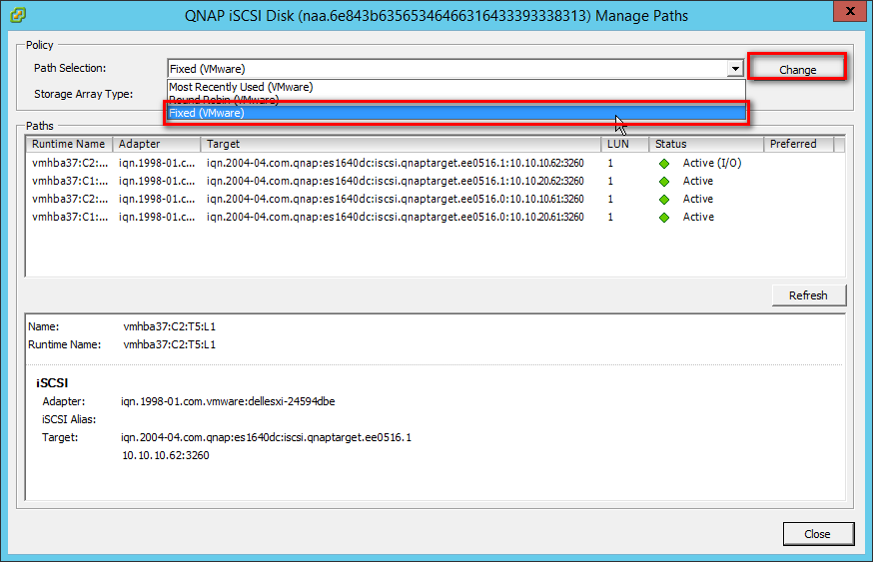
Task: Click the green status diamond in the third path row
Action: point(664,199)
